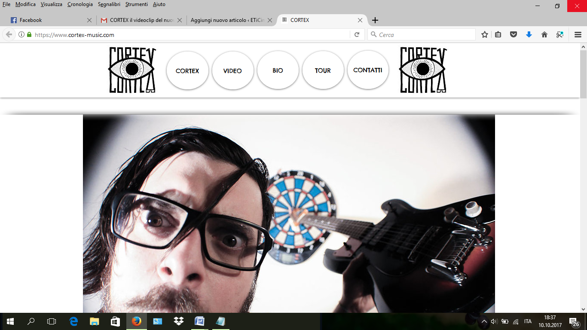Click the volume speaker tray icon
The image size is (587, 330).
pyautogui.click(x=494, y=321)
